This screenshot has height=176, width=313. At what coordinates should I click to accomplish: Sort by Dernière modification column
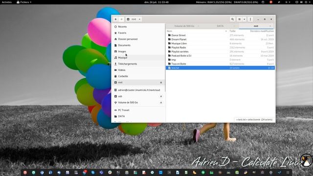[x=262, y=31]
